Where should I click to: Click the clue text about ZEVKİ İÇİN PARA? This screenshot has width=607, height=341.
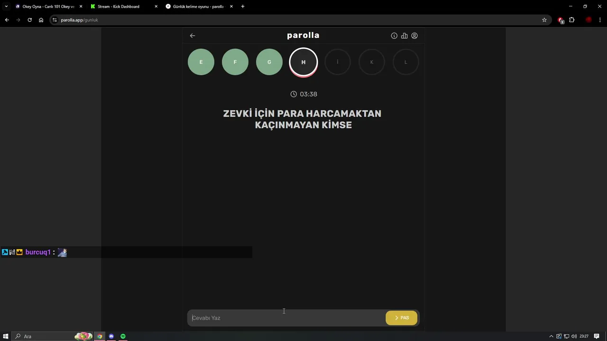coord(303,119)
